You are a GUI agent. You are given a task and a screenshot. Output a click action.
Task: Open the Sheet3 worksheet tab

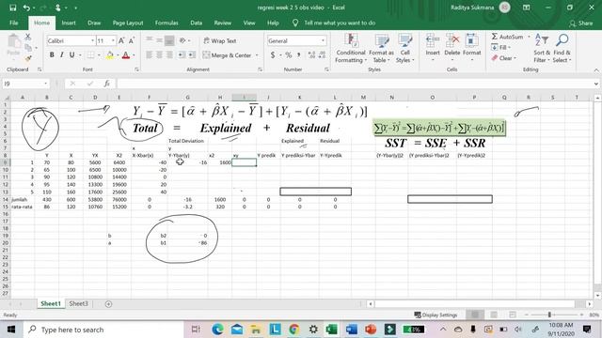click(78, 303)
